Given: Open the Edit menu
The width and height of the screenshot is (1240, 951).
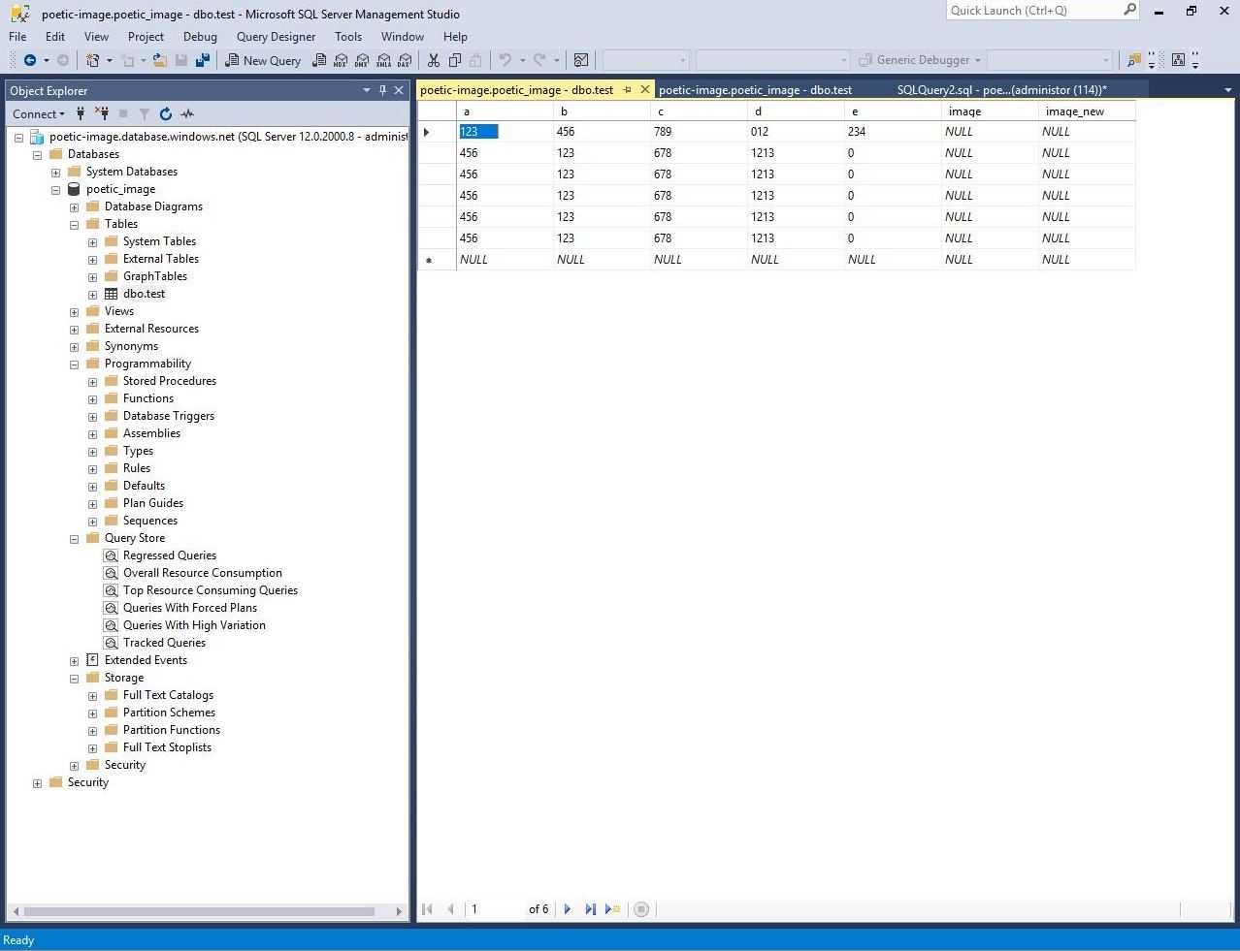Looking at the screenshot, I should tap(55, 37).
